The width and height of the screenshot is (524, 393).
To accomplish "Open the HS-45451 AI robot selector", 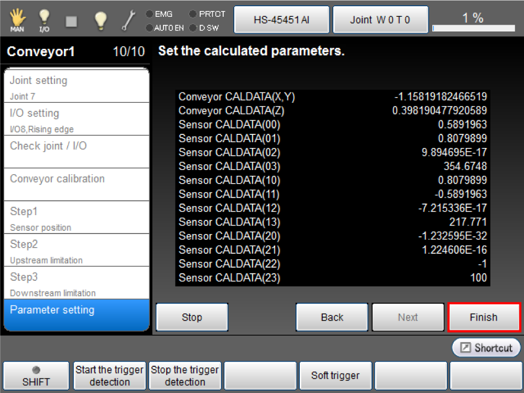I will (281, 20).
